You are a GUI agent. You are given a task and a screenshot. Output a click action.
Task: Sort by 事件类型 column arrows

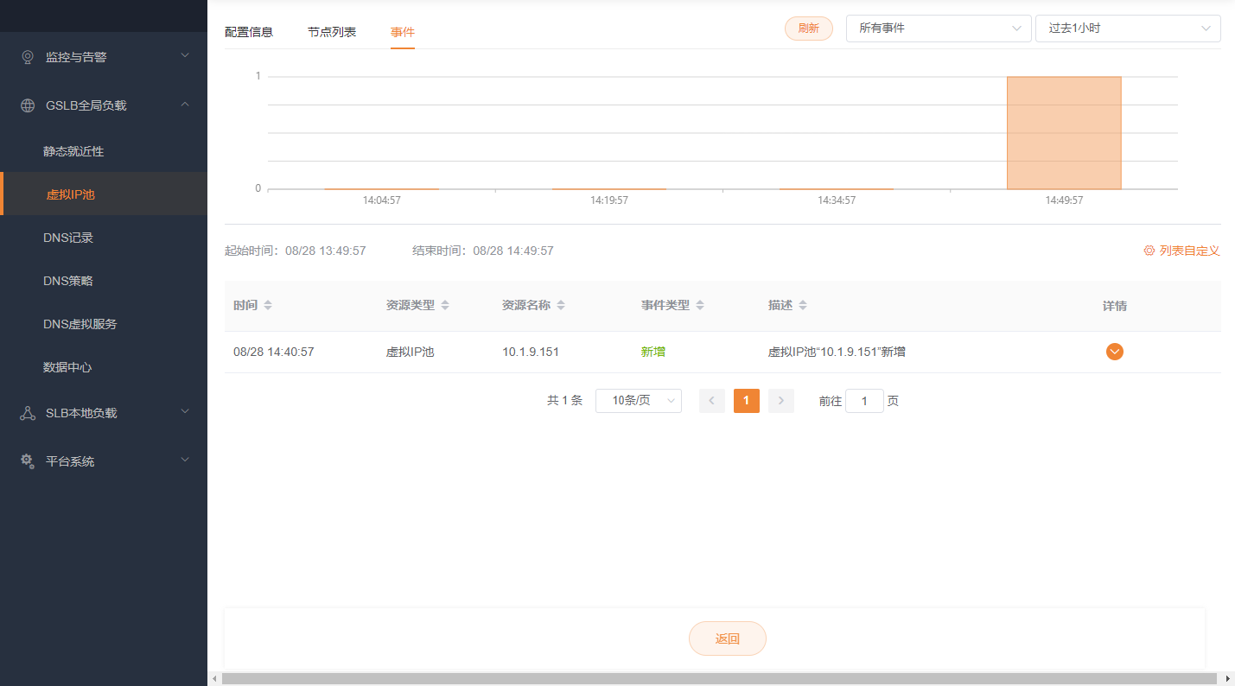700,306
